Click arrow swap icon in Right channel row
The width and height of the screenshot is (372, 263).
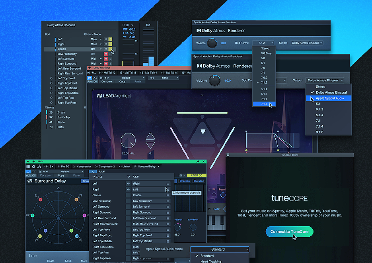[128, 189]
